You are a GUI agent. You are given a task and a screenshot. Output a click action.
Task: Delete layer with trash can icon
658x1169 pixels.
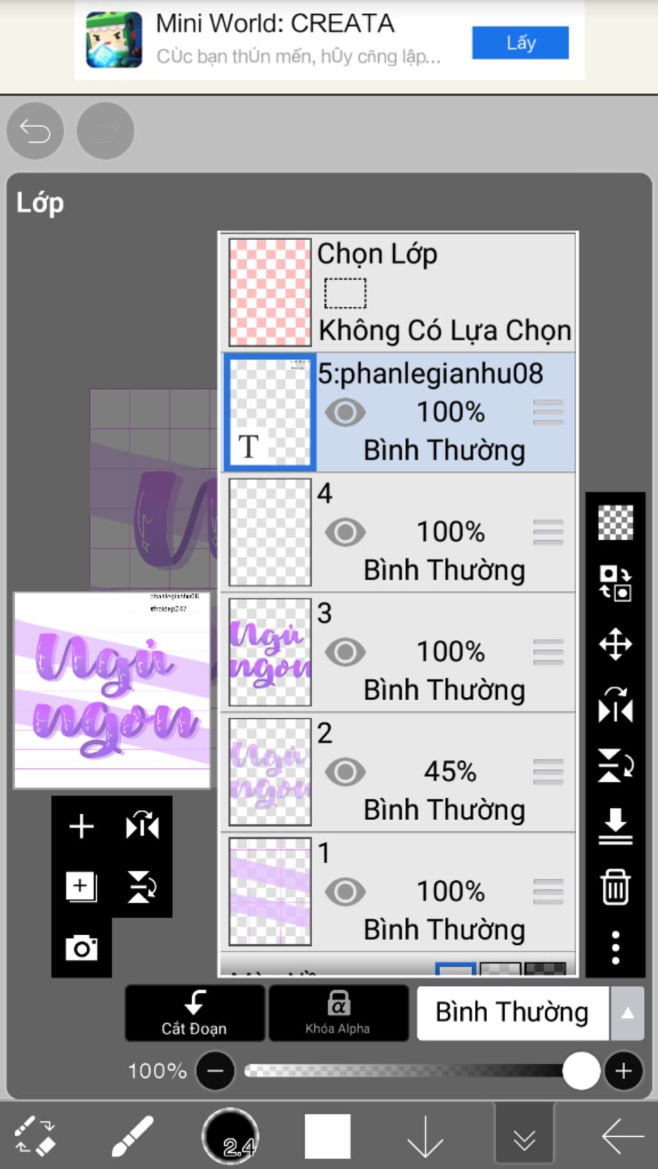click(x=615, y=886)
